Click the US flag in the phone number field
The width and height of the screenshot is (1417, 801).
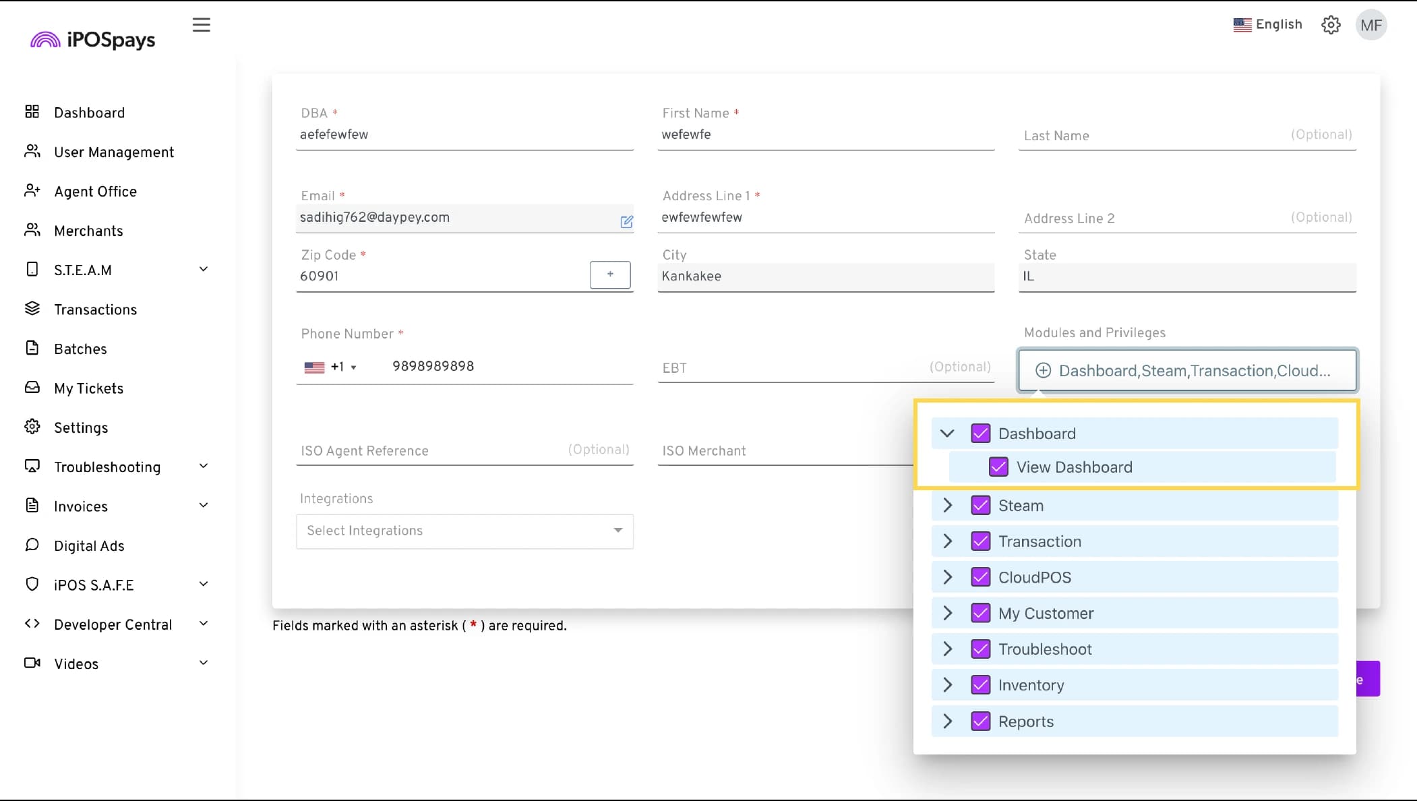[314, 367]
